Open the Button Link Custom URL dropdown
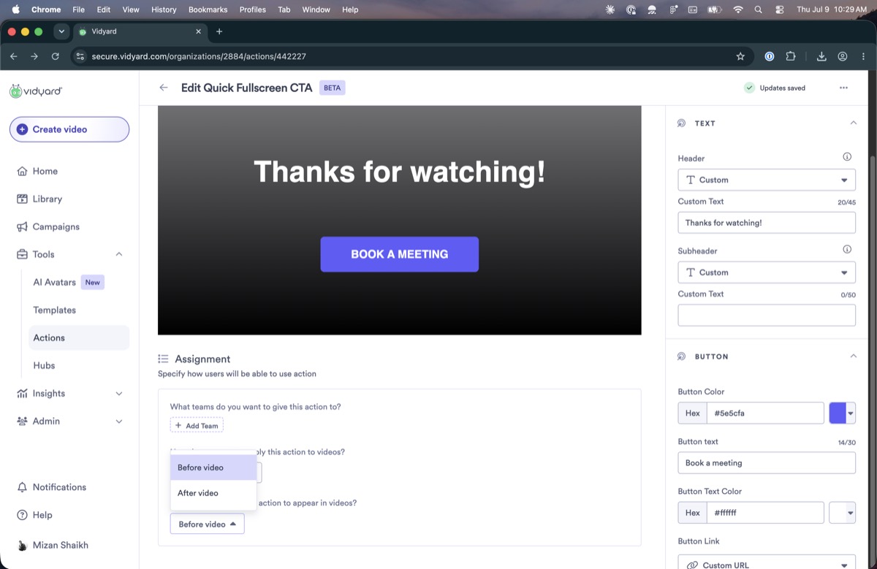 click(767, 564)
